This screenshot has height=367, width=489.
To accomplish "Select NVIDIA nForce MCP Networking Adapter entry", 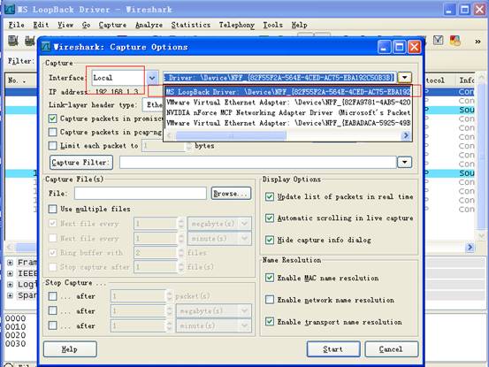I will [x=288, y=112].
